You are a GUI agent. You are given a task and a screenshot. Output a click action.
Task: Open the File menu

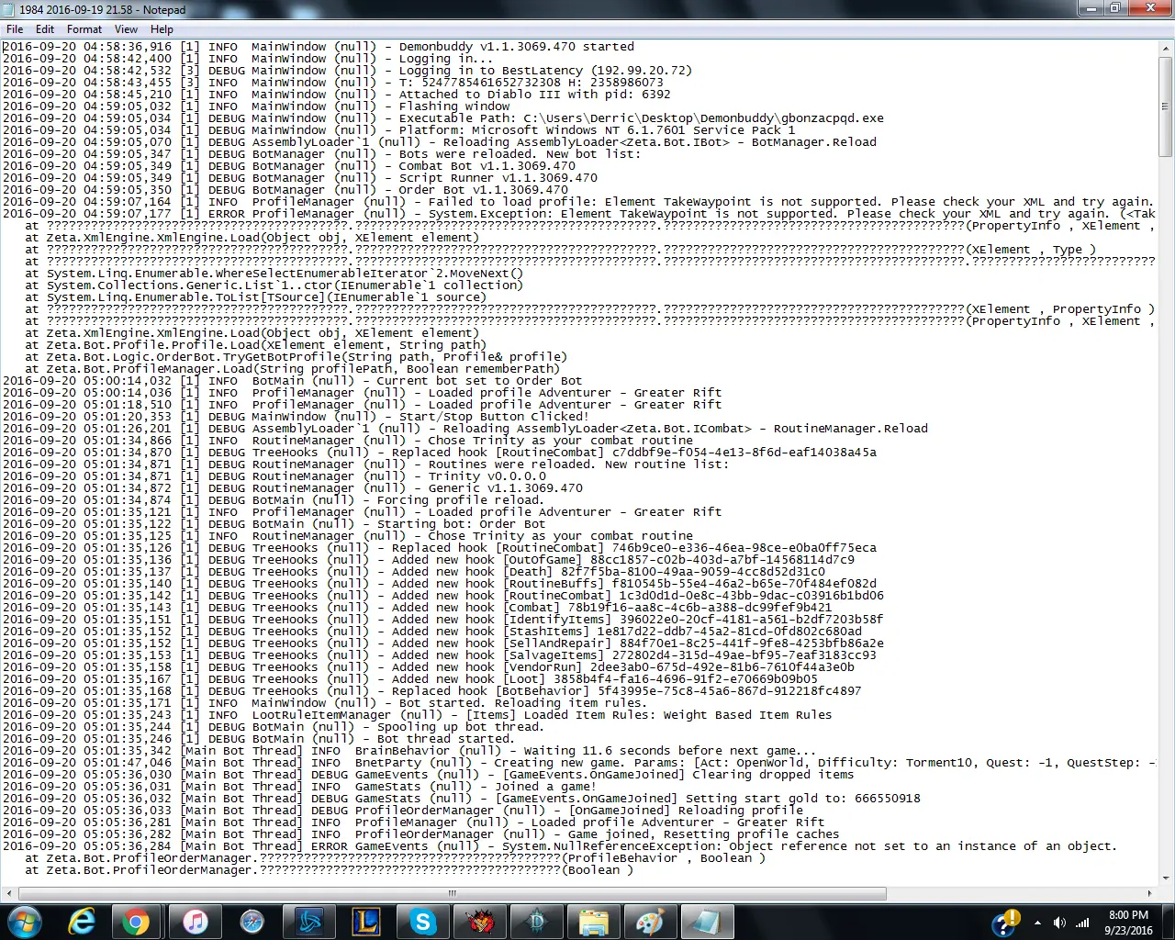click(x=15, y=29)
